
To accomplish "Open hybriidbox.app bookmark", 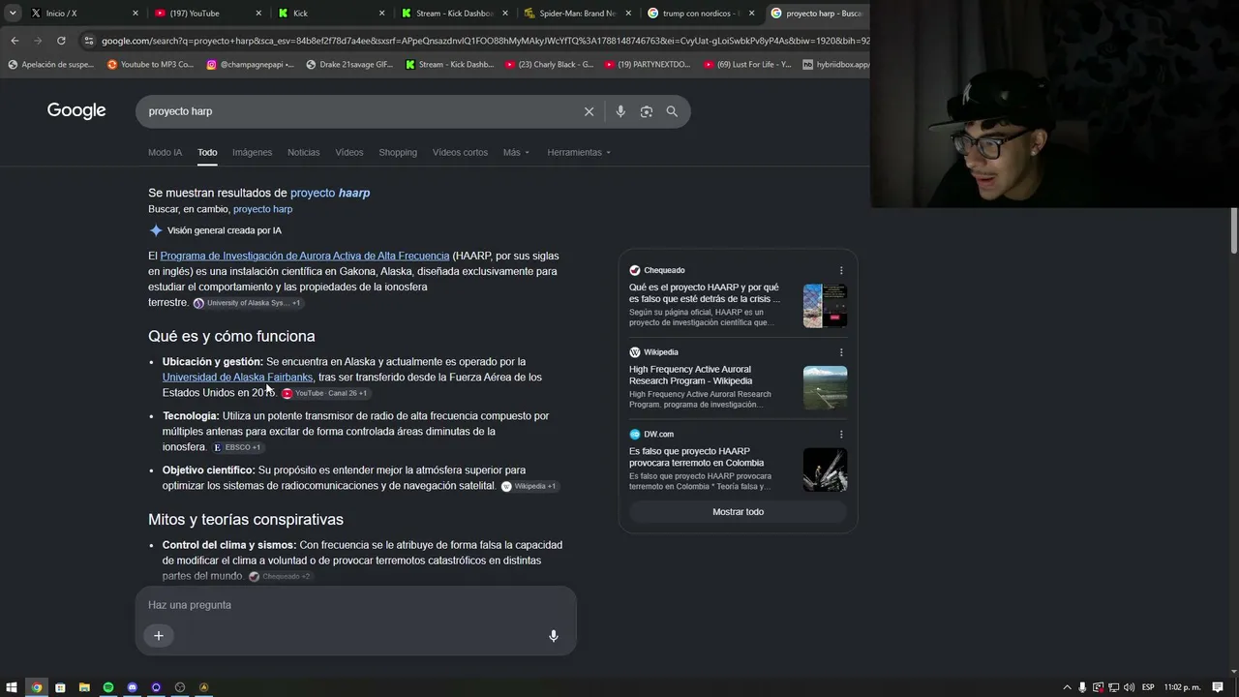I will coord(836,65).
